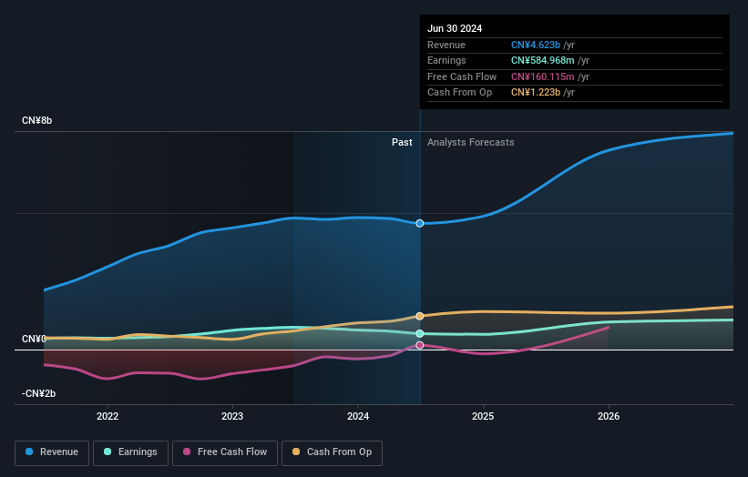
Task: Click the Cash From Op tooltip label
Action: click(459, 93)
